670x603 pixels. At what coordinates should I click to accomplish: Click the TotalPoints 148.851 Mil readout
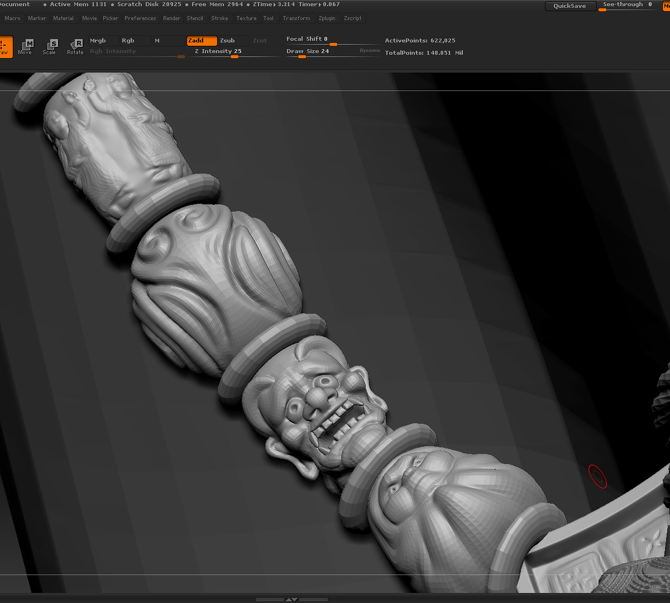pos(424,53)
